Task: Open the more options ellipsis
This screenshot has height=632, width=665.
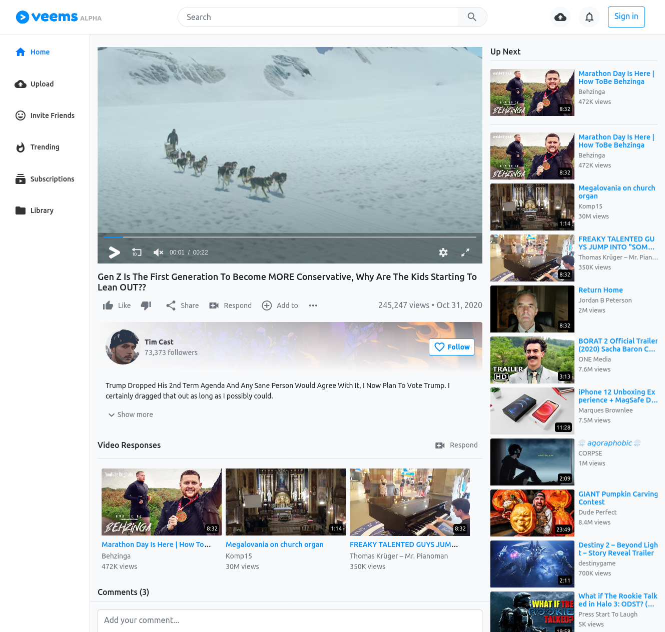Action: pos(313,305)
